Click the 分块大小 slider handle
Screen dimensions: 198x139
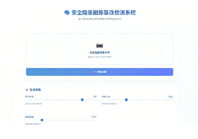tap(126, 100)
